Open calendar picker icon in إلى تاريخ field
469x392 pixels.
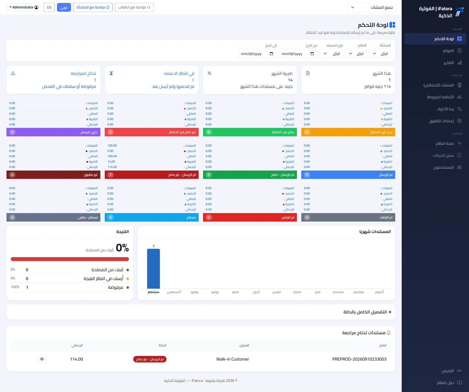tap(271, 54)
